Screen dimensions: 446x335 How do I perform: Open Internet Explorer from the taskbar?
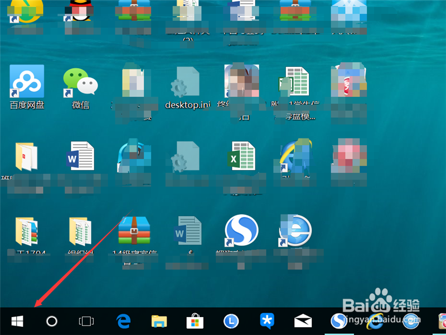pos(375,322)
